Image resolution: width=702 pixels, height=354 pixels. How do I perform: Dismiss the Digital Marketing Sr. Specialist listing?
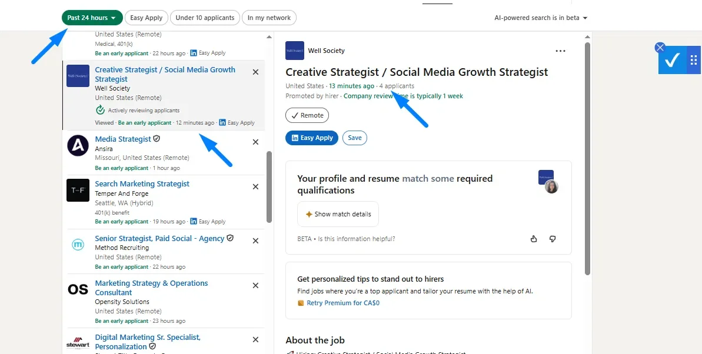[255, 340]
